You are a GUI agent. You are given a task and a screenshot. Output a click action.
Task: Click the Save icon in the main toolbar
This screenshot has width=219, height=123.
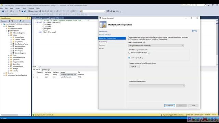coord(22,11)
